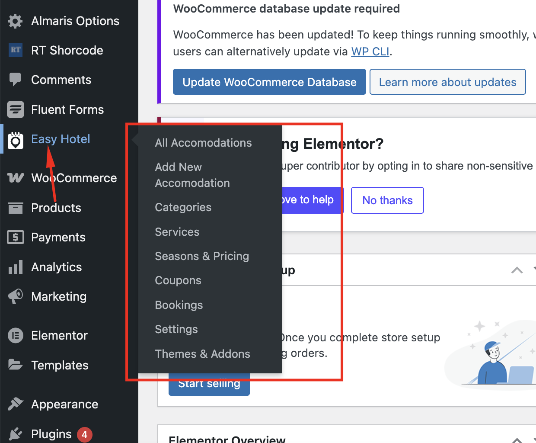
Task: Click the Payments dollar icon
Action: (x=16, y=237)
